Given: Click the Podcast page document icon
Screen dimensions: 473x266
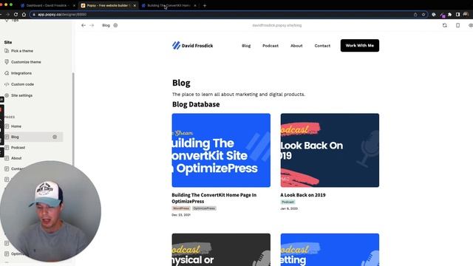Looking at the screenshot, I should coord(7,148).
